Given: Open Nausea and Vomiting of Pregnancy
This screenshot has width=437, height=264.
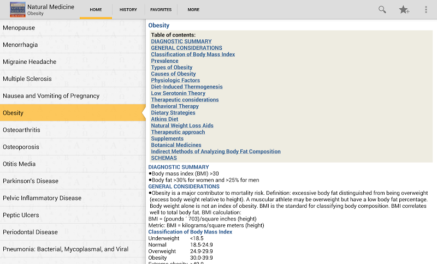Looking at the screenshot, I should 73,95.
